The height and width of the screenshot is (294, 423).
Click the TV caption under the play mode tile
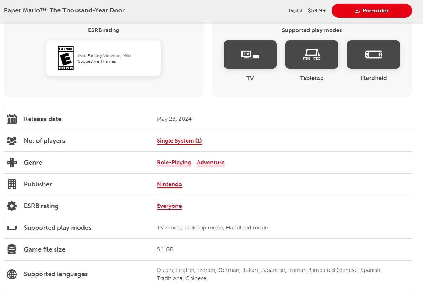pos(250,78)
